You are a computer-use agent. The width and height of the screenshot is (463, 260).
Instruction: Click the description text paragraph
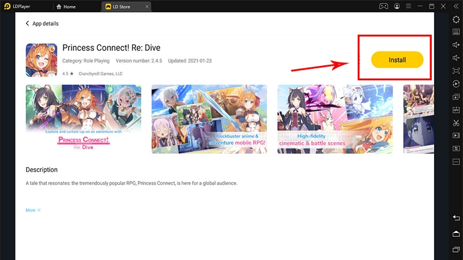131,183
